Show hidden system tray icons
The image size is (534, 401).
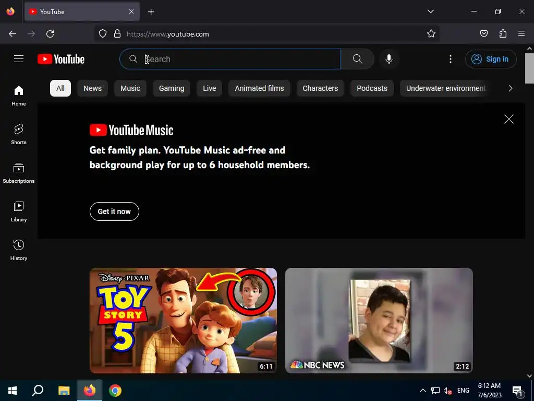[x=422, y=391]
